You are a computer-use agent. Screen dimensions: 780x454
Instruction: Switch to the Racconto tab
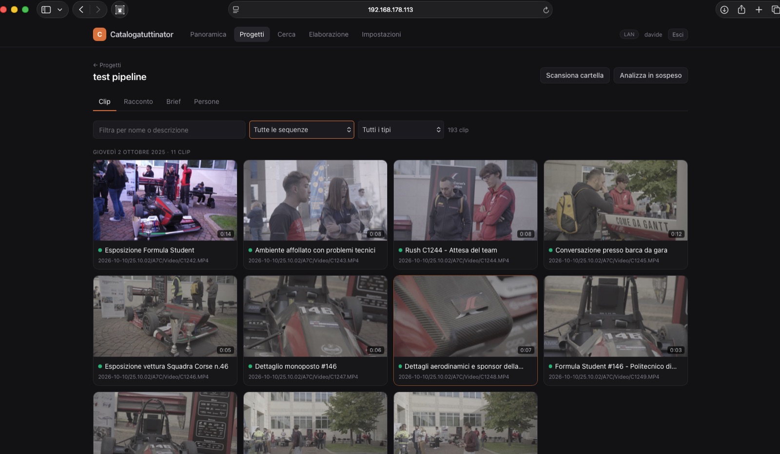pyautogui.click(x=138, y=102)
